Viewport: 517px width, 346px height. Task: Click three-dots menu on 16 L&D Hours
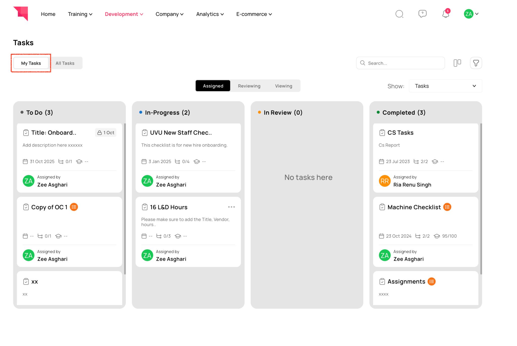[231, 207]
